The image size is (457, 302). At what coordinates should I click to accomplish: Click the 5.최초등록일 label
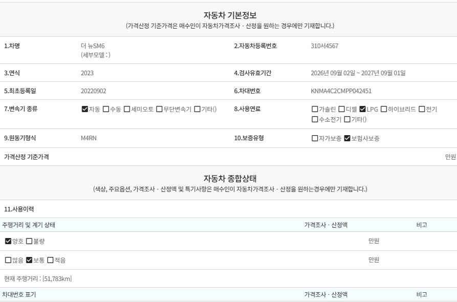pos(20,91)
